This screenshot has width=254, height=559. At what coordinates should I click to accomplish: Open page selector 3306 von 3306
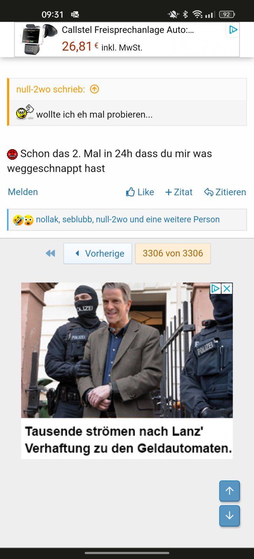173,253
